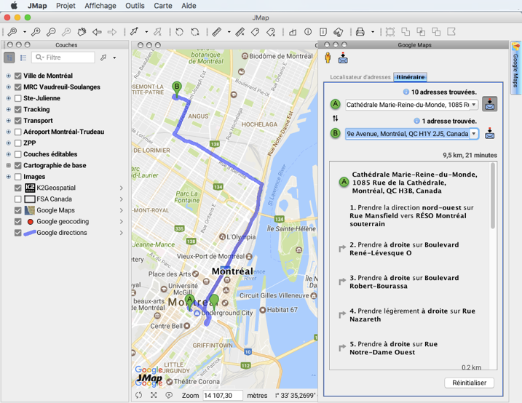
Task: Open address B suggestions dropdown
Action: (x=474, y=133)
